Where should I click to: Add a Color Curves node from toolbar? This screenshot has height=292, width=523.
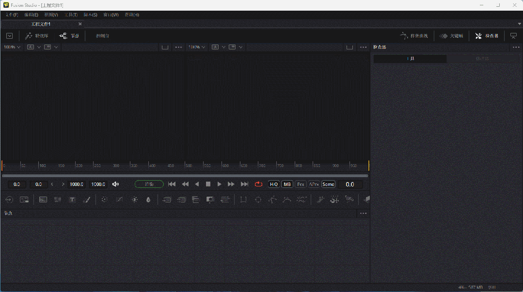(119, 200)
